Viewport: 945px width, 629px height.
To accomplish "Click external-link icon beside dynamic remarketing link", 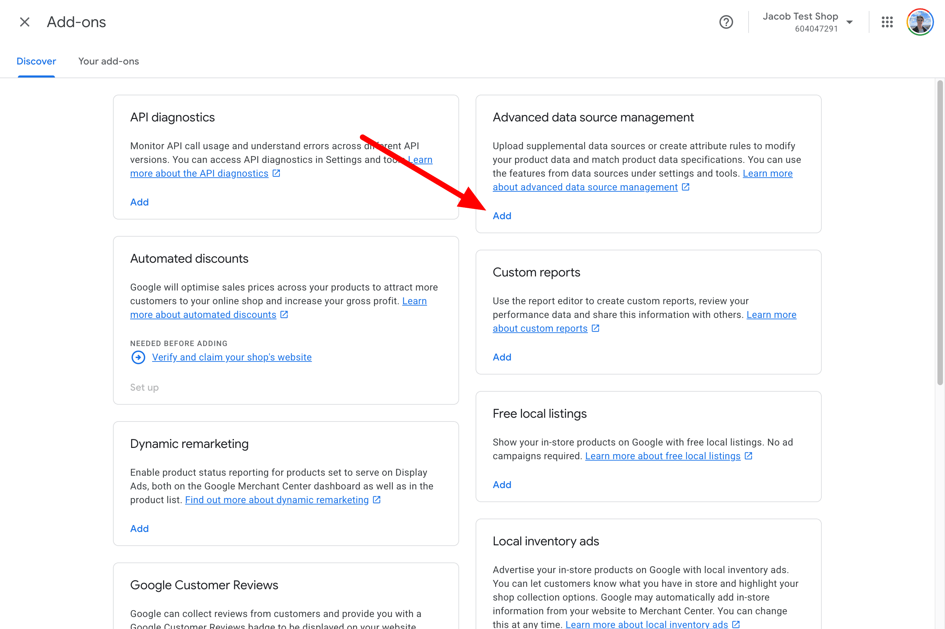I will pos(377,500).
